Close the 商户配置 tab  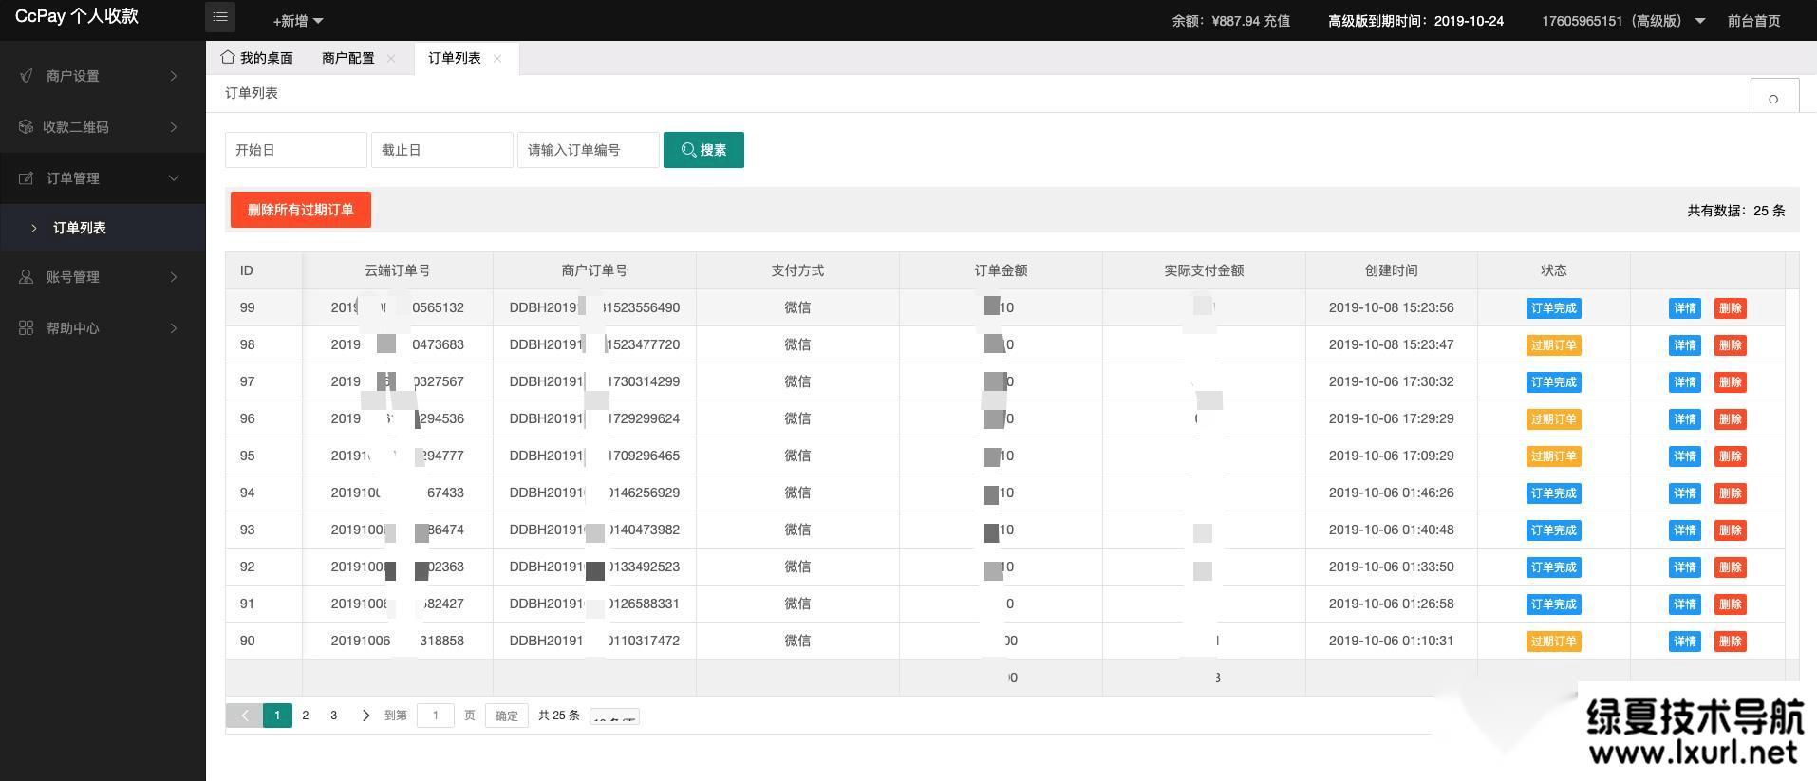[x=391, y=58]
